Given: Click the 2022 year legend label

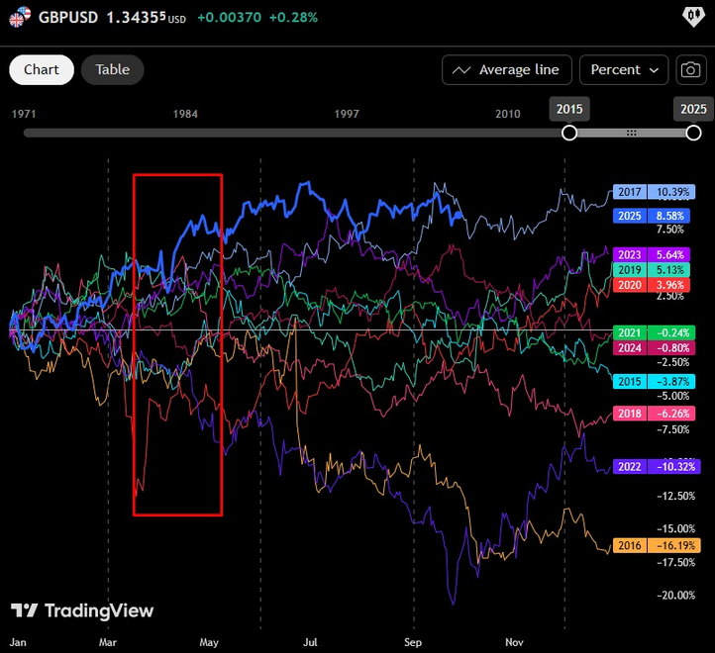Looking at the screenshot, I should click(630, 467).
